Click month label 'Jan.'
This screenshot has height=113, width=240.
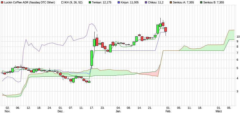pos(119,111)
